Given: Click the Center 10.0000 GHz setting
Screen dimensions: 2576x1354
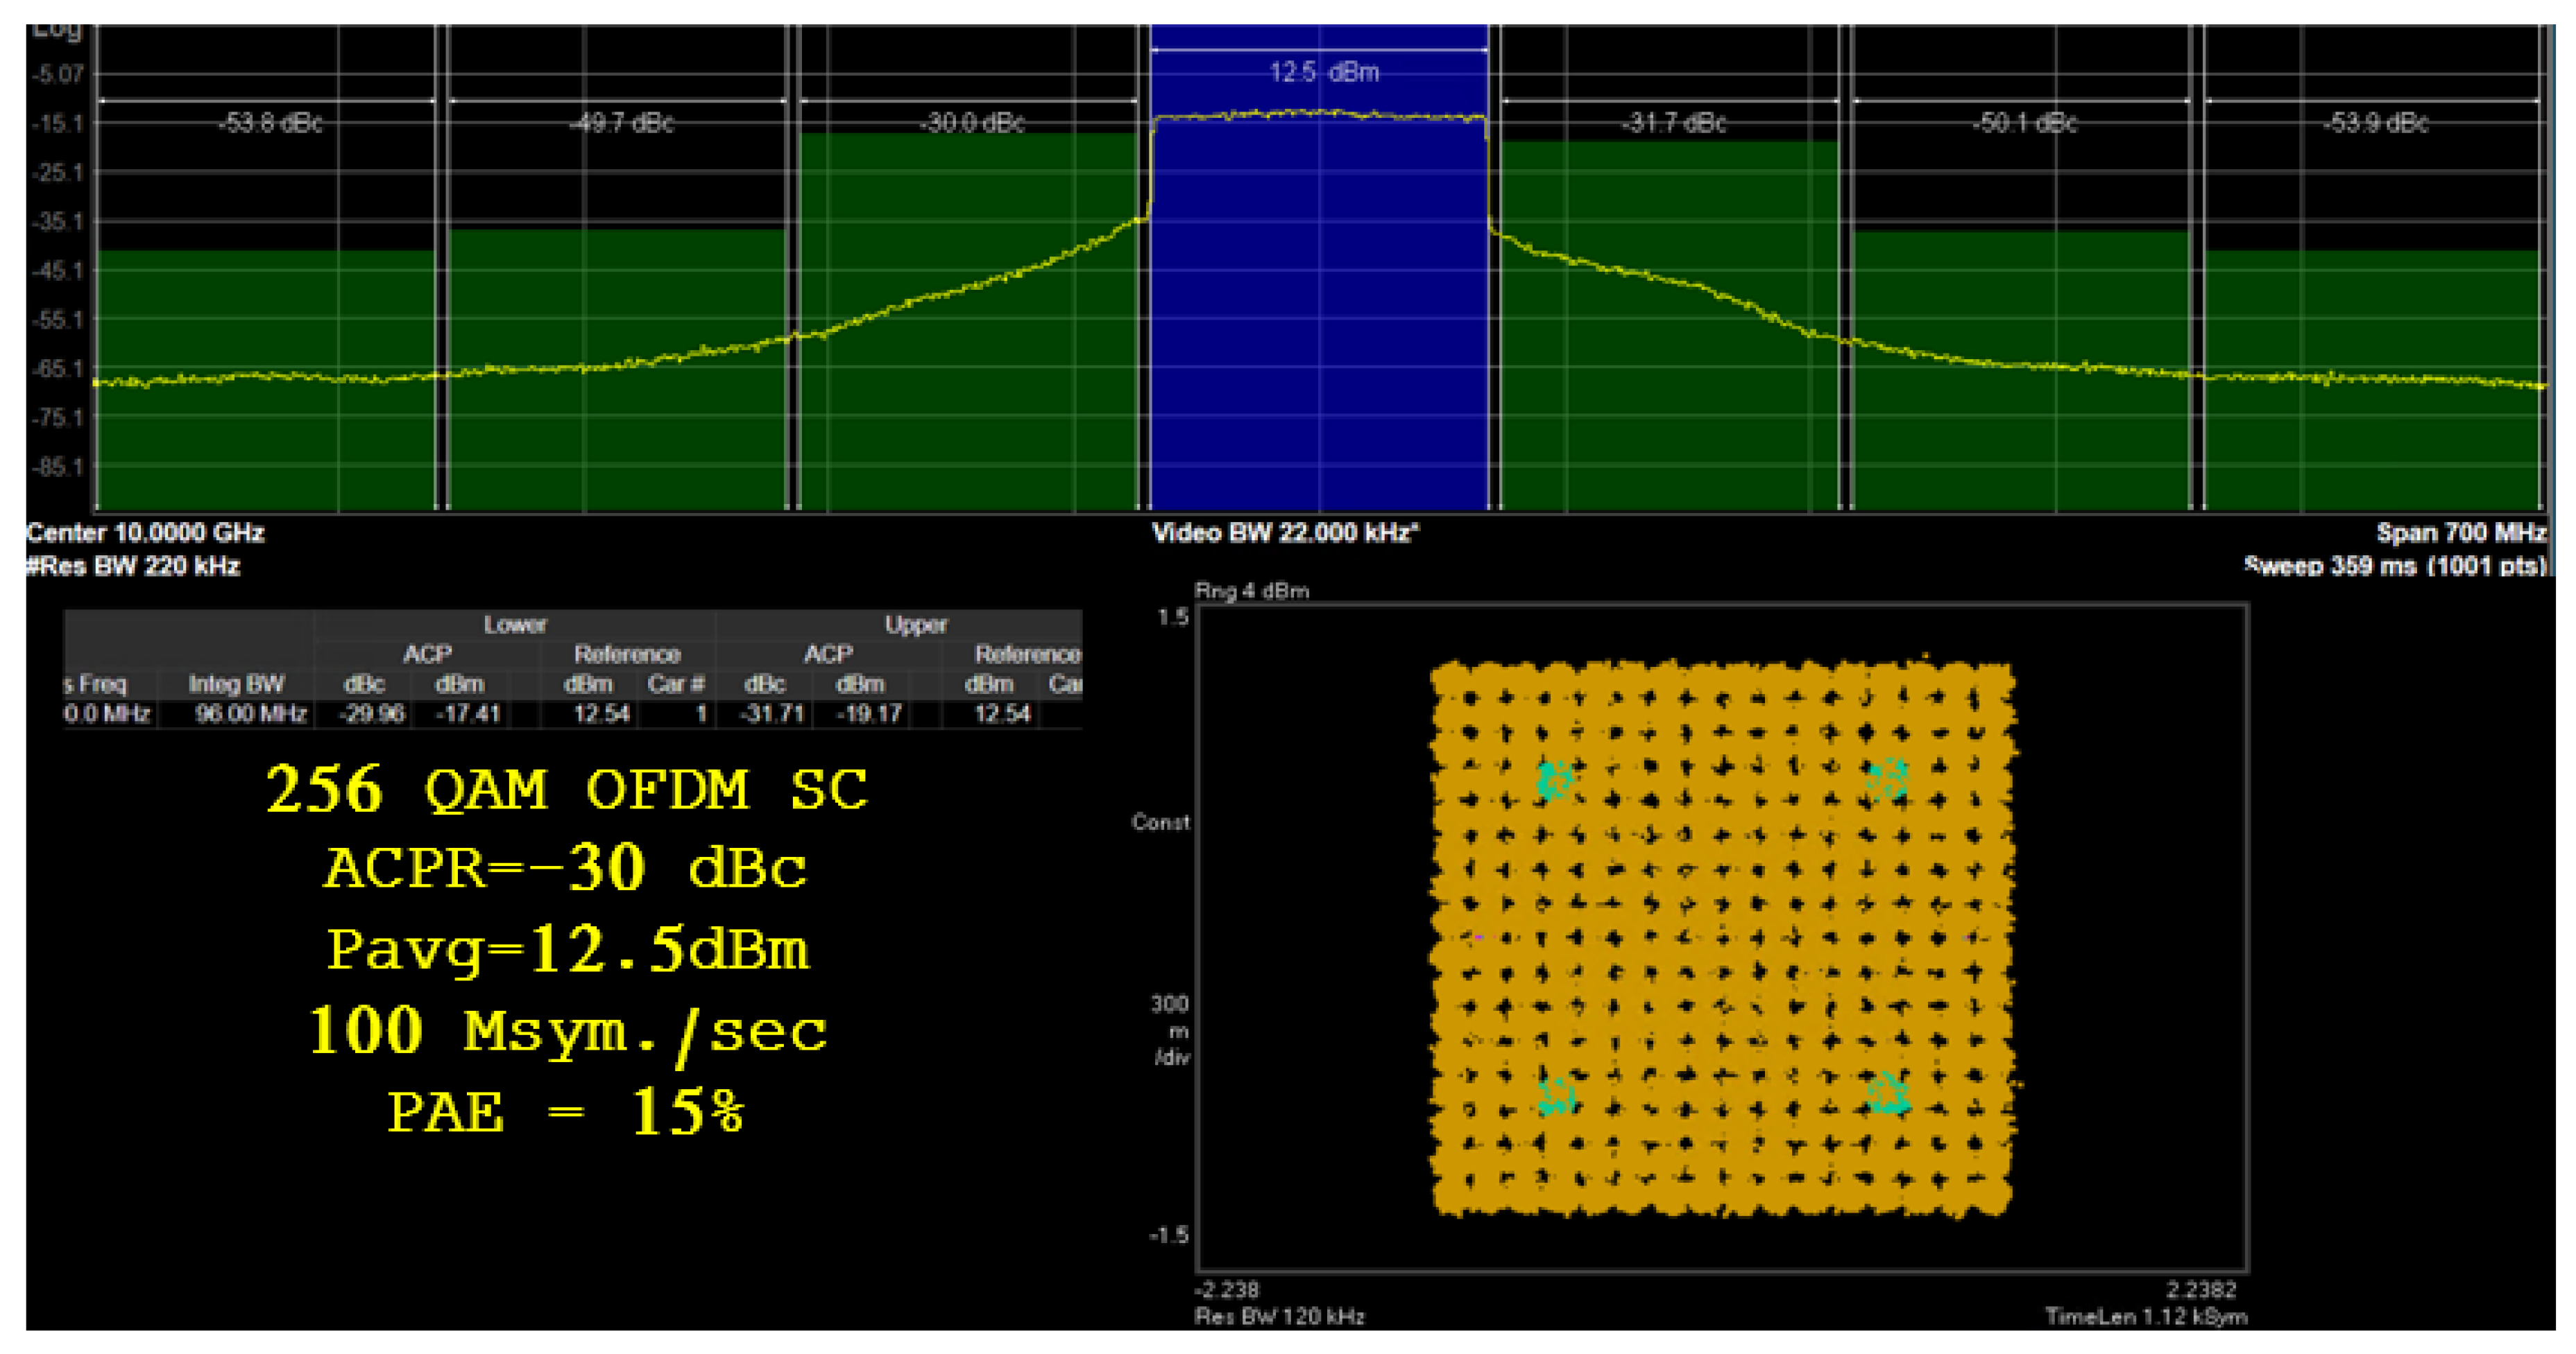Looking at the screenshot, I should tap(145, 532).
